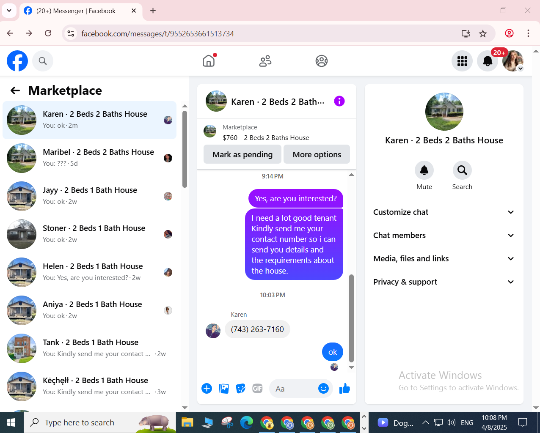Screen dimensions: 540x433
Task: Click the sent 'ok' message bubble
Action: click(333, 352)
